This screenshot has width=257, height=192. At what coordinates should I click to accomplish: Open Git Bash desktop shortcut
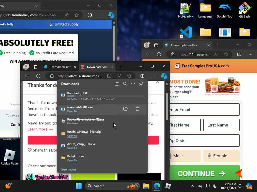(x=244, y=10)
